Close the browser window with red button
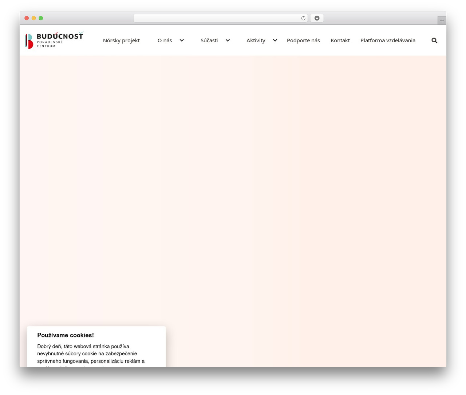Viewport: 466px width, 395px height. [x=27, y=18]
